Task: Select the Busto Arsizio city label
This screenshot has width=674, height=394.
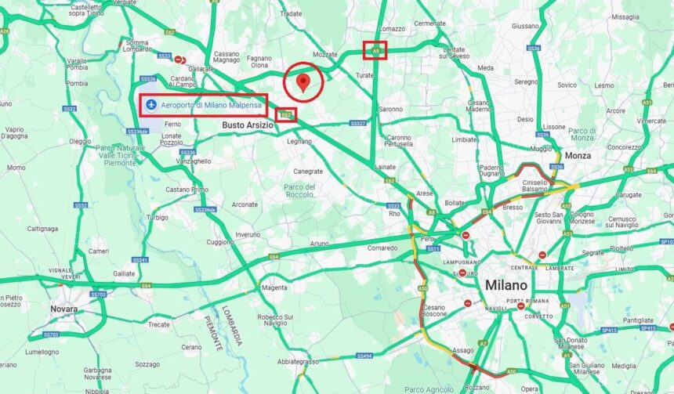Action: (248, 125)
